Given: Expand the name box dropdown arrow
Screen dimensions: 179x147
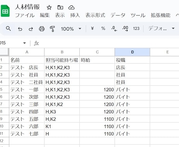Looking at the screenshot, I should [x=25, y=43].
